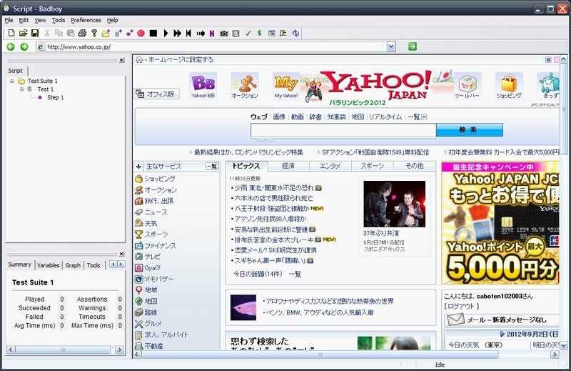This screenshot has height=371, width=571.
Task: Save the script with the floppy disk icon
Action: (34, 33)
